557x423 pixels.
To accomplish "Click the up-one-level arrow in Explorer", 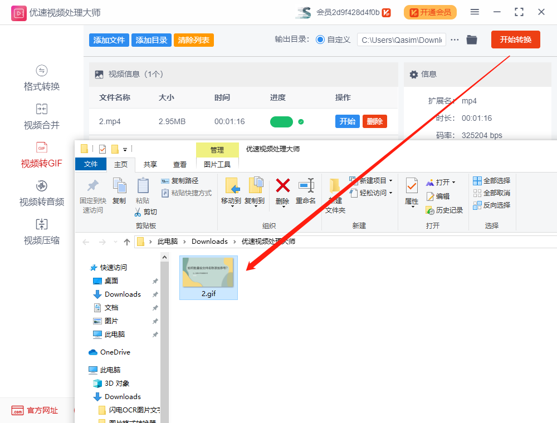I will [127, 242].
